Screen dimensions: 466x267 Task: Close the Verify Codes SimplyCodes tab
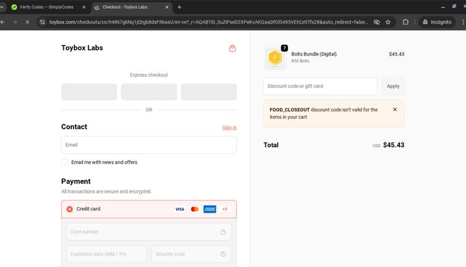(x=84, y=7)
